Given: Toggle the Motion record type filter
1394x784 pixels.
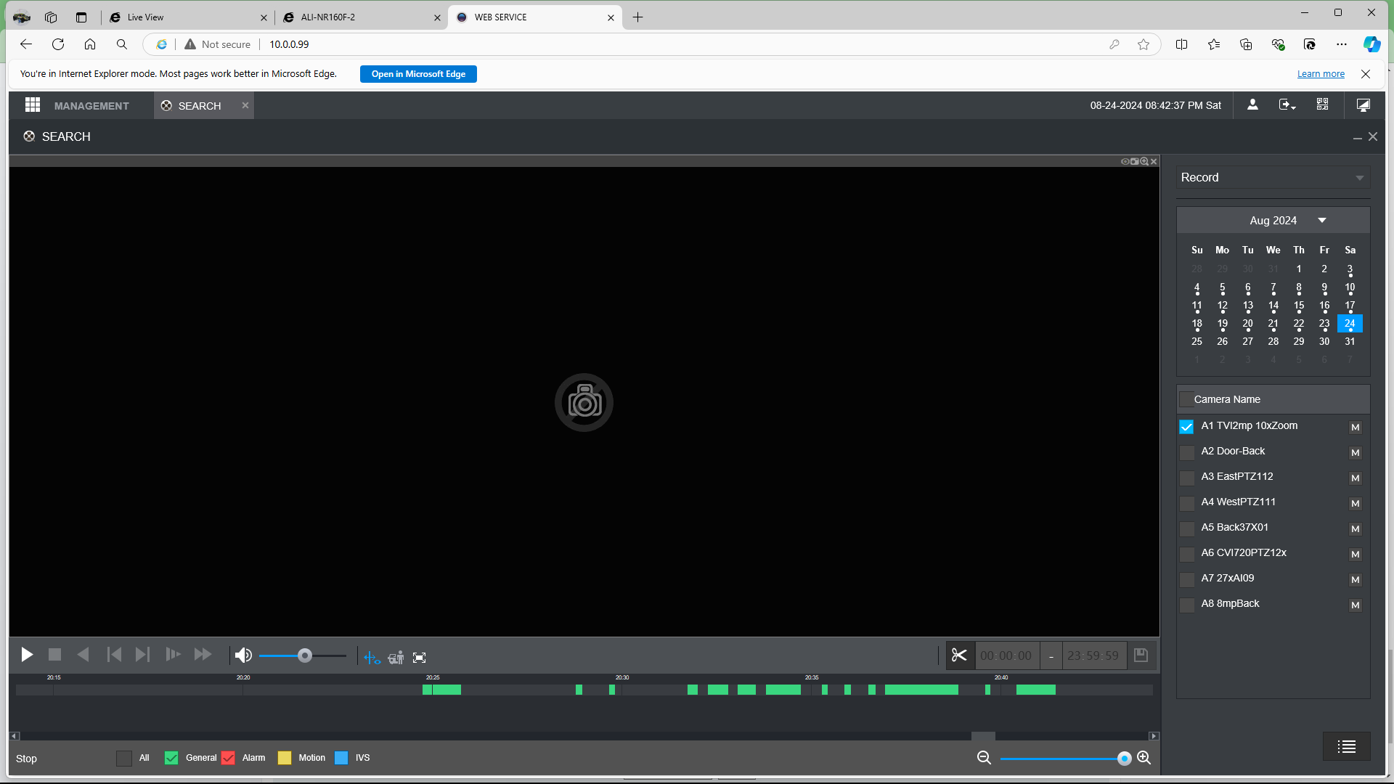Looking at the screenshot, I should tap(285, 758).
